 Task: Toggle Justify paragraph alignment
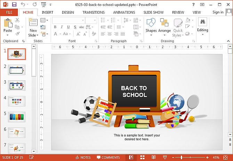pos(123,34)
